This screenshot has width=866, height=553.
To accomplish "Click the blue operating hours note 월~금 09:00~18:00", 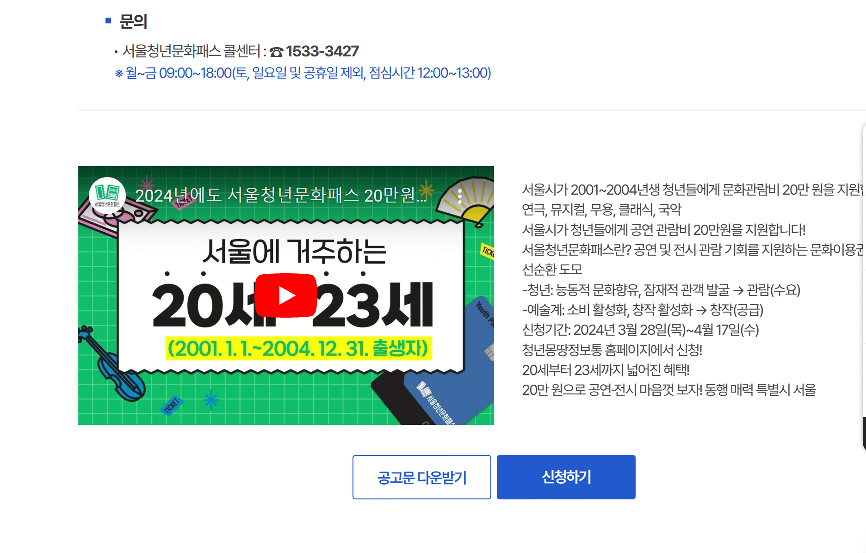I will tap(303, 73).
